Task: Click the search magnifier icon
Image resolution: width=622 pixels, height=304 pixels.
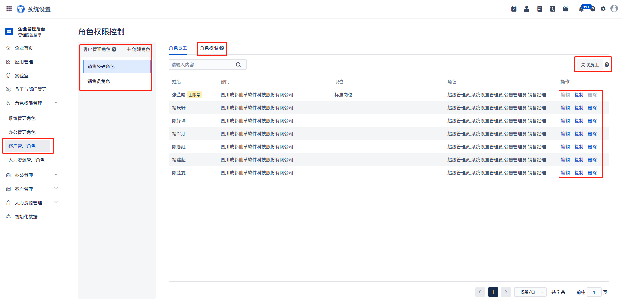Action: 238,65
